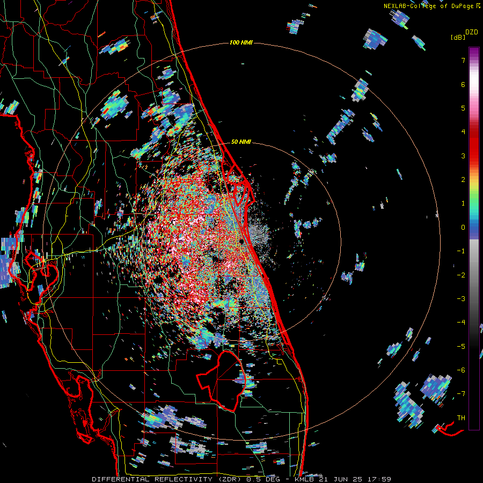483x483 pixels.
Task: Click the "TH" label on the color scale
Action: (x=461, y=418)
